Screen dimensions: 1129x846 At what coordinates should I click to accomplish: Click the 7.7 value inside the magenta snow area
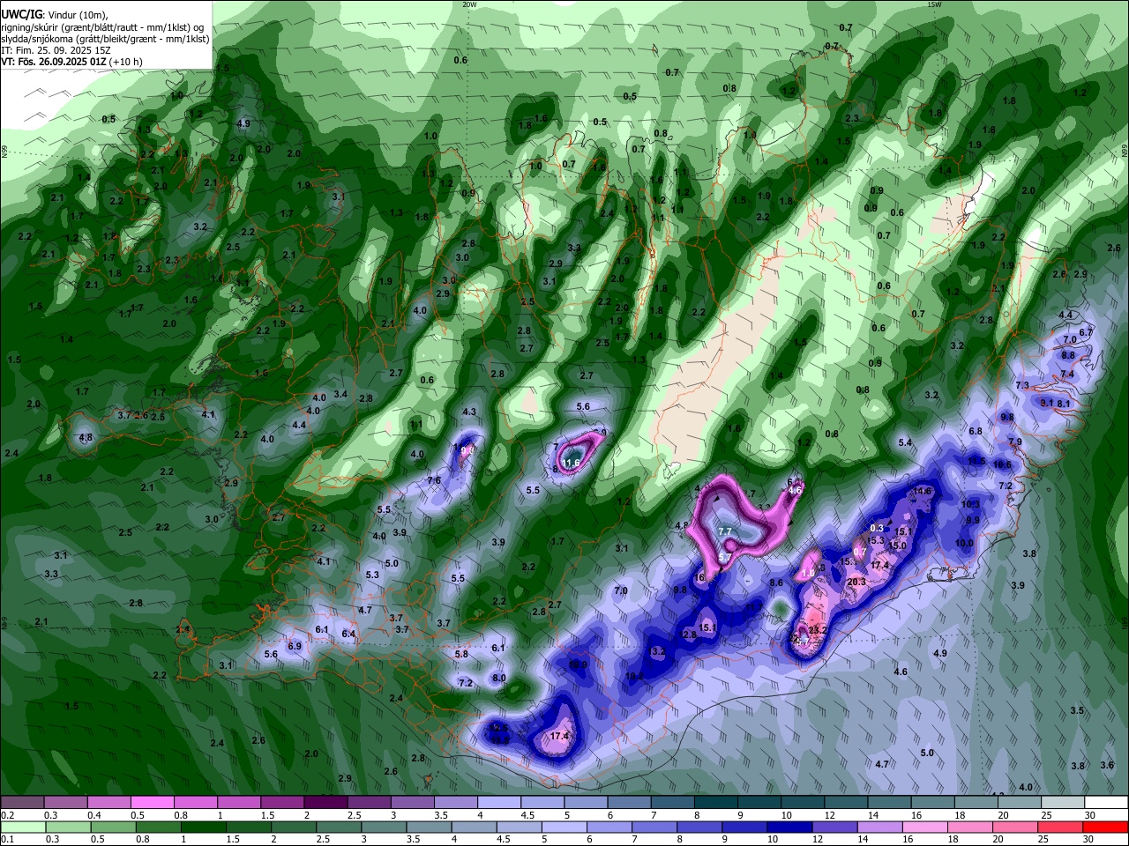[x=725, y=531]
